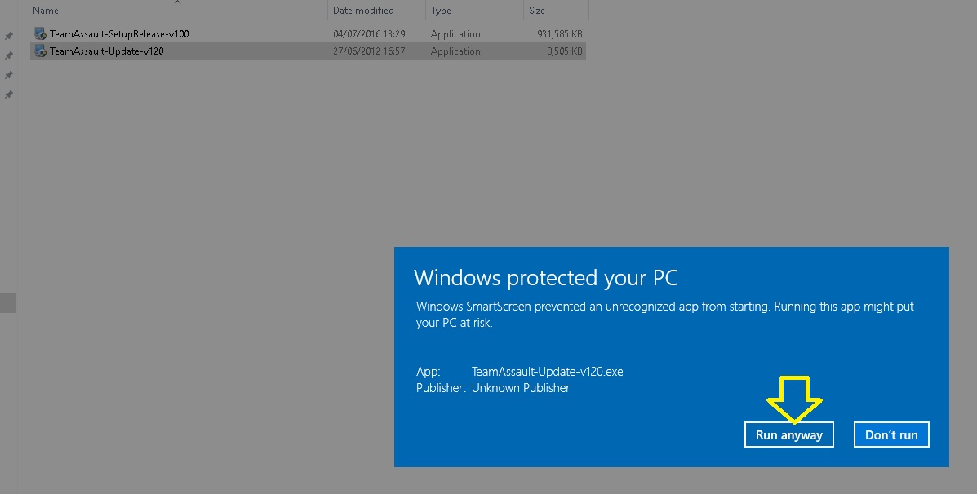Click the second pin icon in sidebar

pos(9,55)
